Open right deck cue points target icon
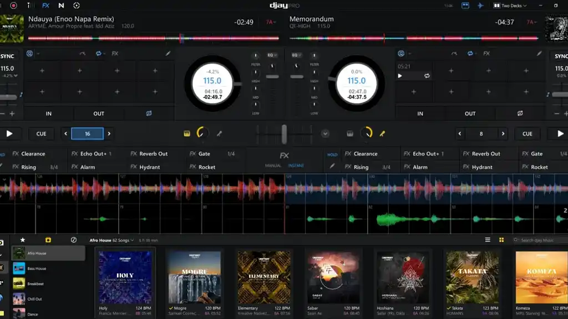568x319 pixels. tap(401, 54)
